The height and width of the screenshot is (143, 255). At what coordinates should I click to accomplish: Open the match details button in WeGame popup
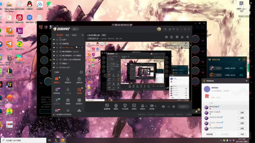tap(209, 134)
